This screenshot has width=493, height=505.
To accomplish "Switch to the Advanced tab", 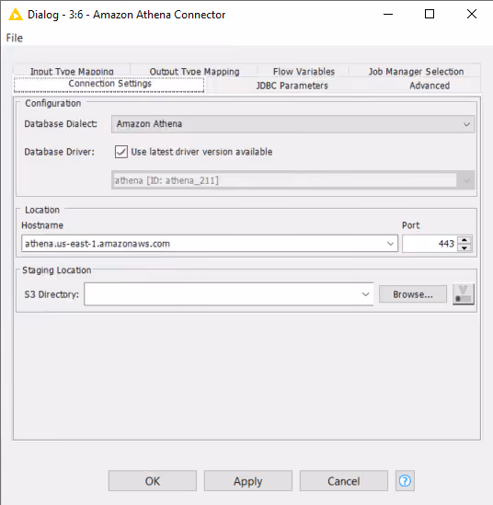I will point(430,86).
